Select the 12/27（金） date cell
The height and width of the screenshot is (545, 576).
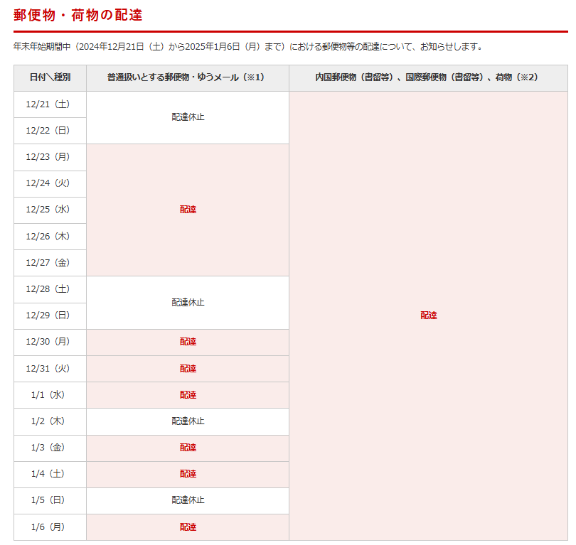[50, 263]
